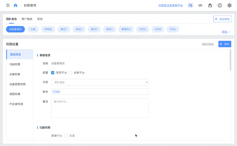This screenshot has height=146, width=237.
Task: Click the 添加角色 button
Action: point(222,19)
